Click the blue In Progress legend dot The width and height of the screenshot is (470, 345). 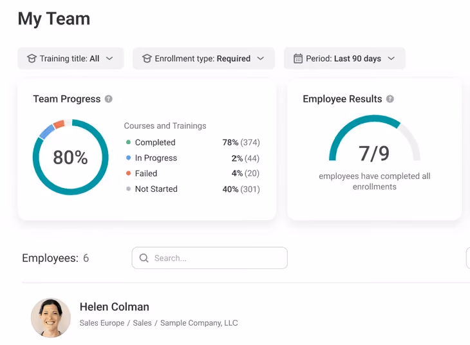pyautogui.click(x=128, y=158)
